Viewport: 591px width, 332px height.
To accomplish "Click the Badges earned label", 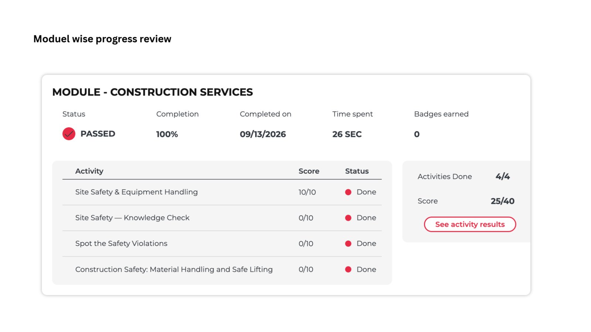I will coord(441,114).
